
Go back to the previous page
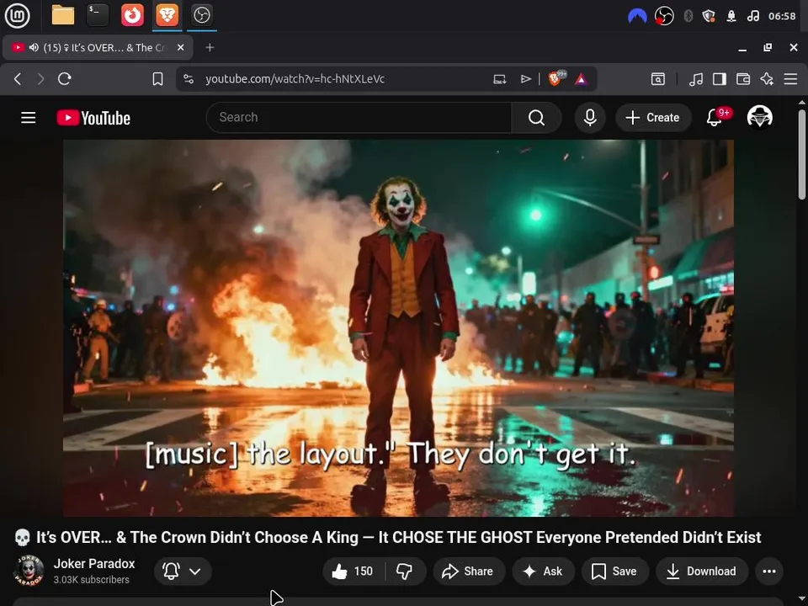[x=18, y=79]
